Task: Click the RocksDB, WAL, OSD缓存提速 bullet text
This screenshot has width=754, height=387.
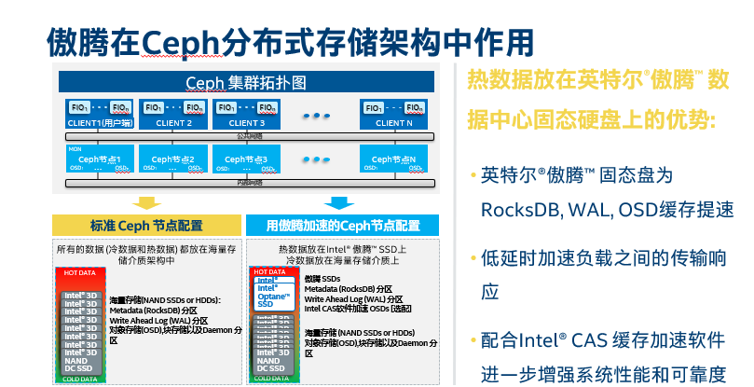Action: tap(608, 210)
